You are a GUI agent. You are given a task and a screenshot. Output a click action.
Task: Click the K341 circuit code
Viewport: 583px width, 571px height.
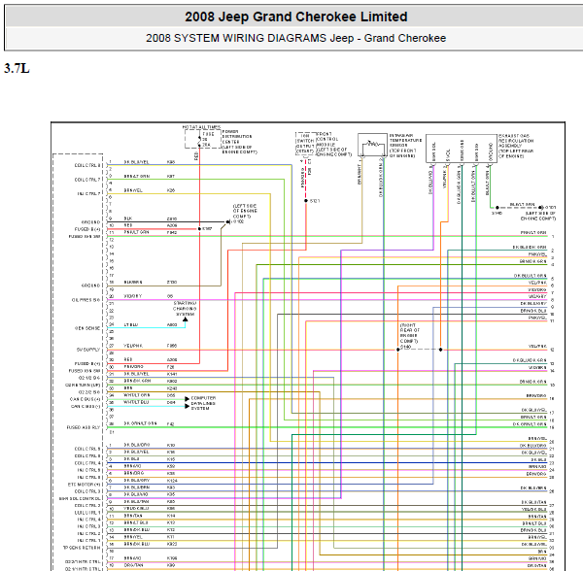[172, 374]
